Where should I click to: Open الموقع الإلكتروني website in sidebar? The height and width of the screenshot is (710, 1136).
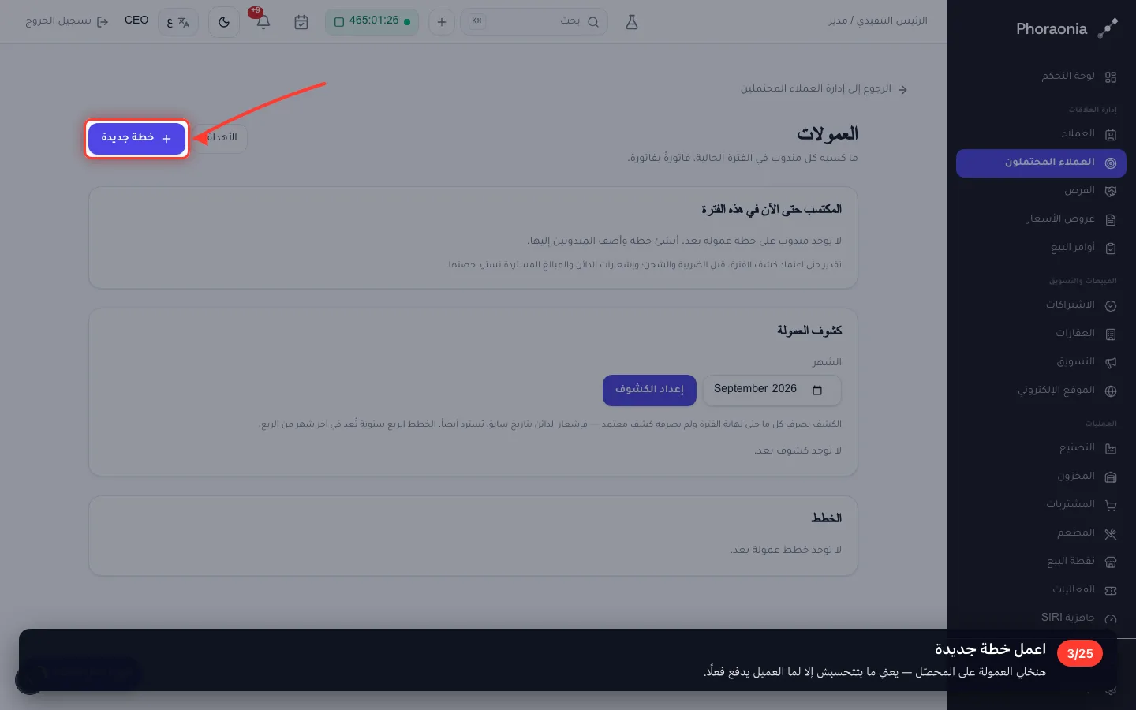coord(1041,390)
